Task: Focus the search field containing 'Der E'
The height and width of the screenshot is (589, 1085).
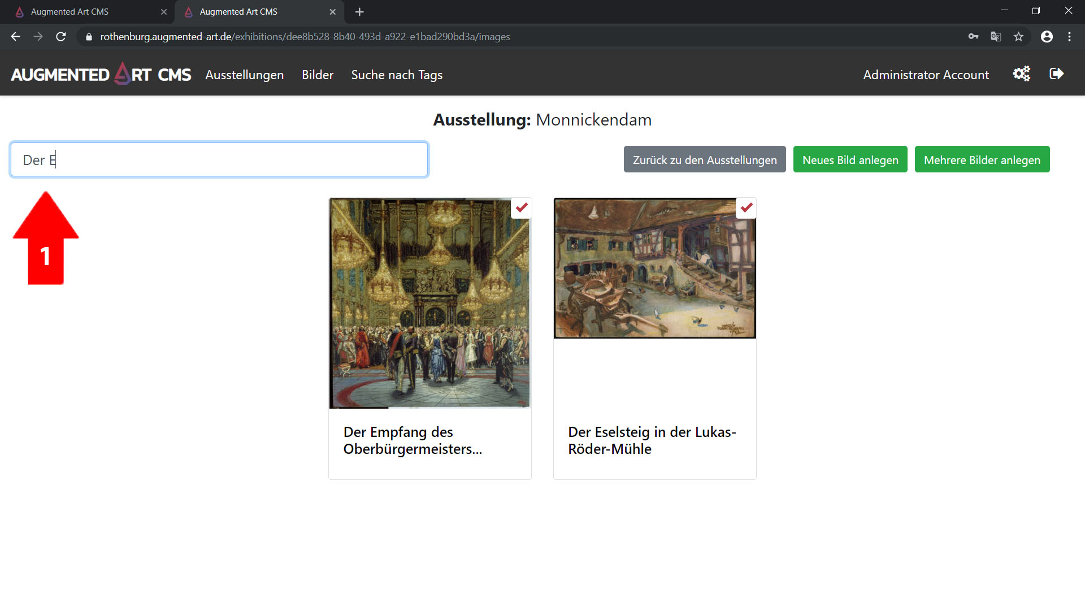Action: pos(219,159)
